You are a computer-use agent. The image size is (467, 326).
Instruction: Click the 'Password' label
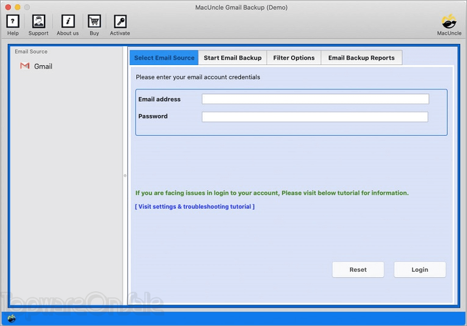[153, 116]
